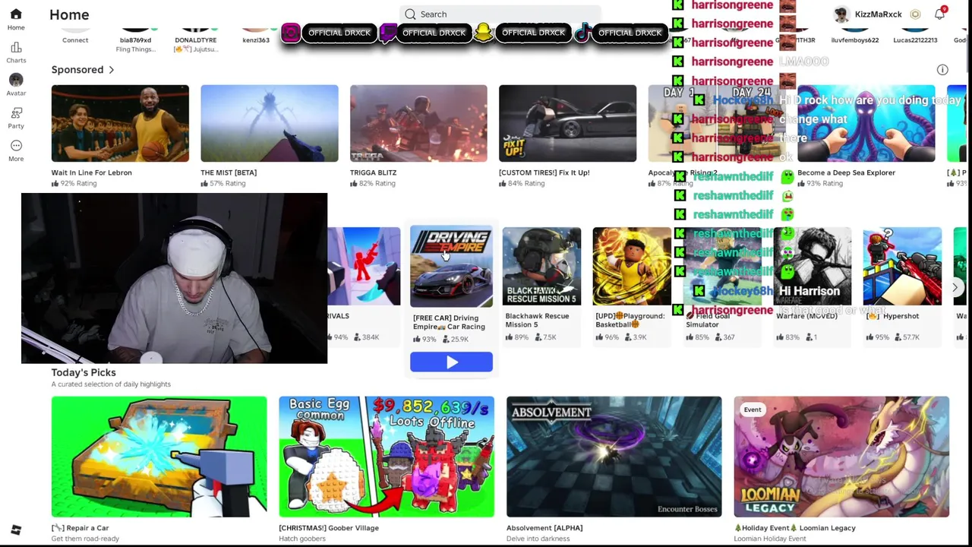Image resolution: width=972 pixels, height=547 pixels.
Task: Open the RIVALS game thumbnail
Action: pos(364,267)
